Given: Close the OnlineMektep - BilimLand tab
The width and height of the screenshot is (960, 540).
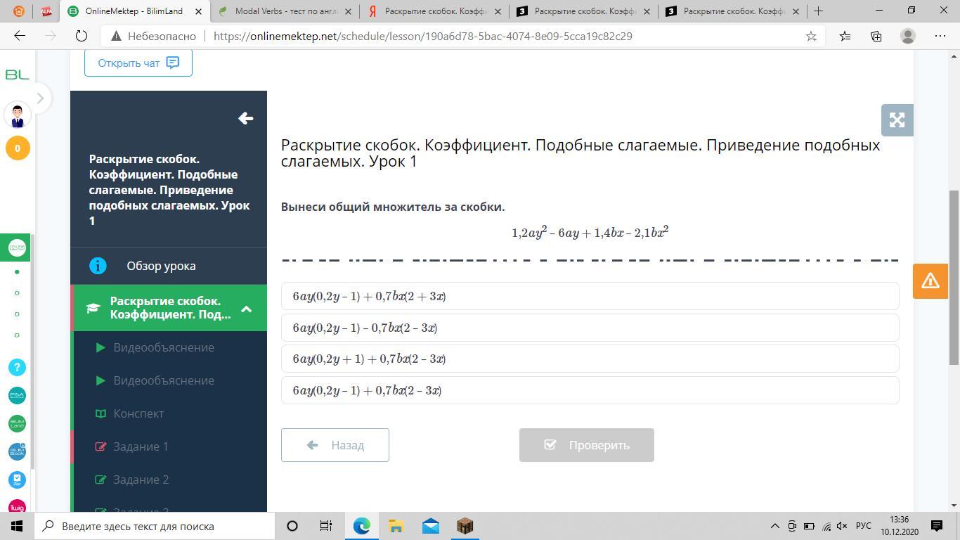Looking at the screenshot, I should pyautogui.click(x=199, y=11).
